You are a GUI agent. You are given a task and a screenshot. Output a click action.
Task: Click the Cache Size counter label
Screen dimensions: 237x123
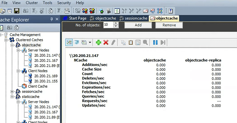click(x=92, y=69)
